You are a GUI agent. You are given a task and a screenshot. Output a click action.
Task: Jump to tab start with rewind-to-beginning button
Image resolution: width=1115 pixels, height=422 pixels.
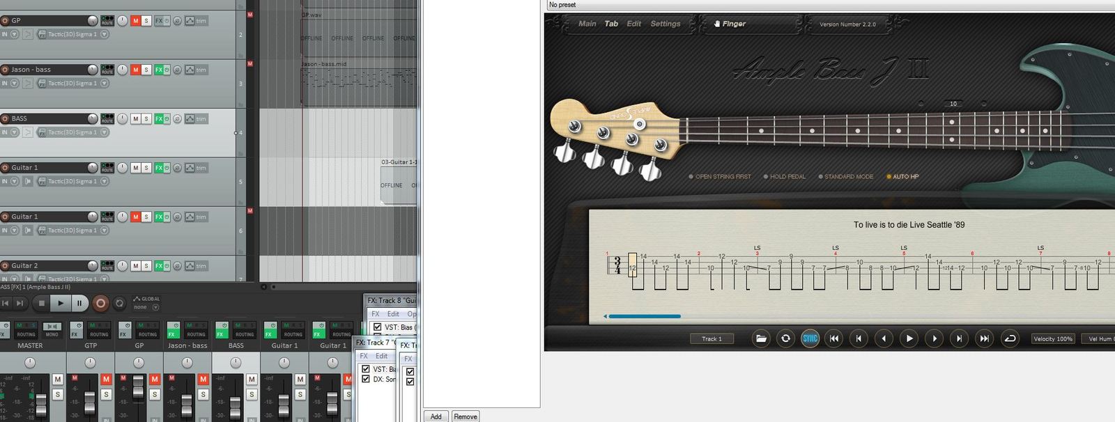click(833, 338)
